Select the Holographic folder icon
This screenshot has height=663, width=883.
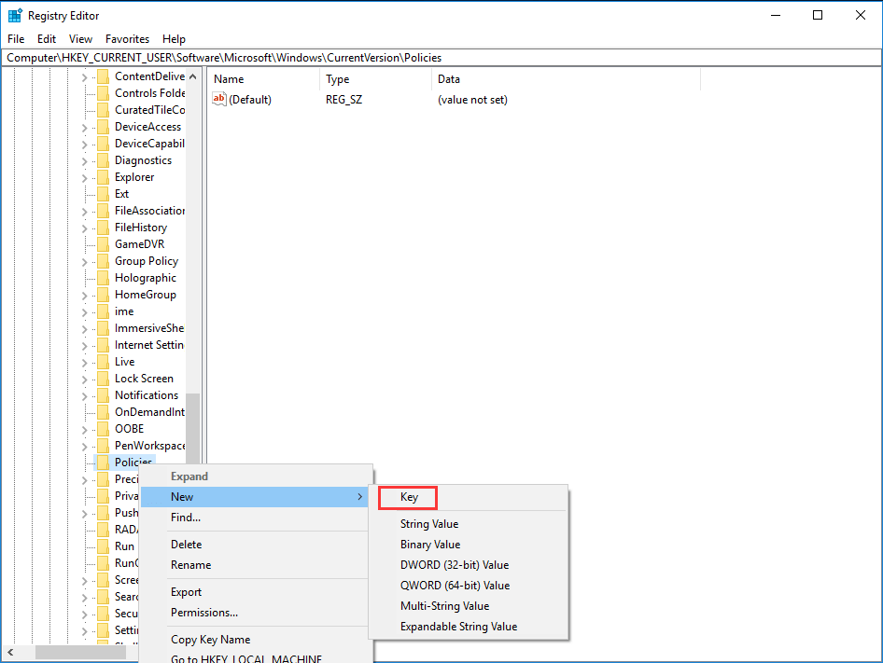[x=103, y=278]
